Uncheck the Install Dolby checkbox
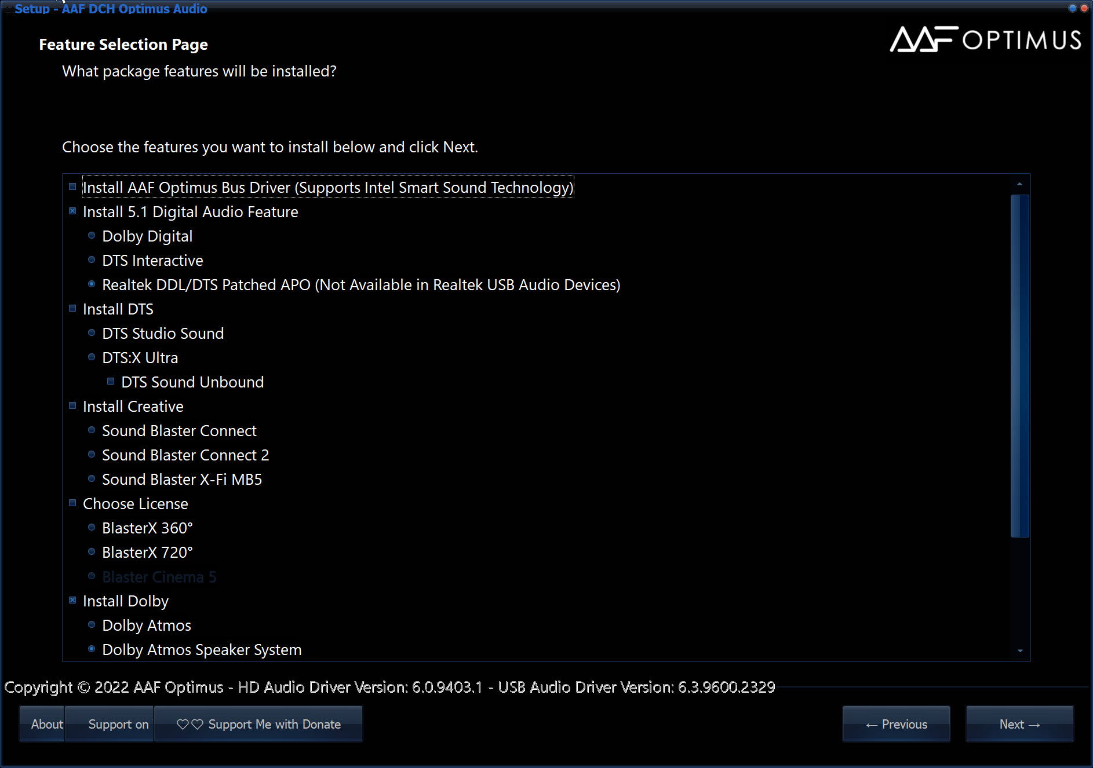Image resolution: width=1093 pixels, height=768 pixels. pyautogui.click(x=72, y=600)
